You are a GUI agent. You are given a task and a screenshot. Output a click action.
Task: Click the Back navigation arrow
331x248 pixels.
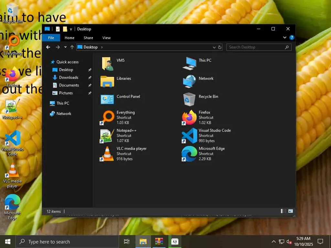[x=48, y=47]
